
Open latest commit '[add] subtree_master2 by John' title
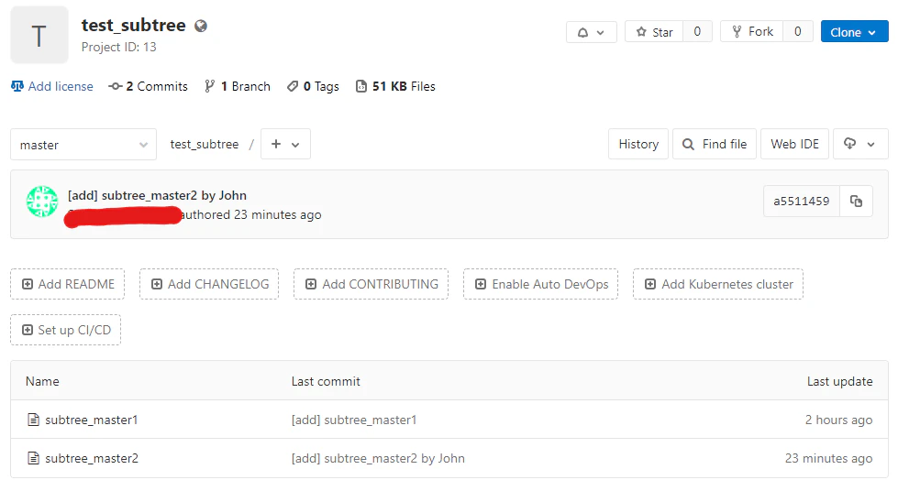coord(157,196)
